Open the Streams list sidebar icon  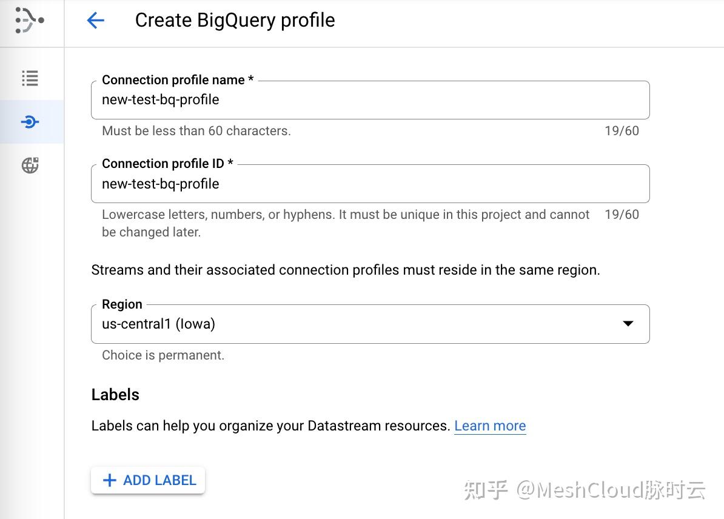tap(30, 78)
